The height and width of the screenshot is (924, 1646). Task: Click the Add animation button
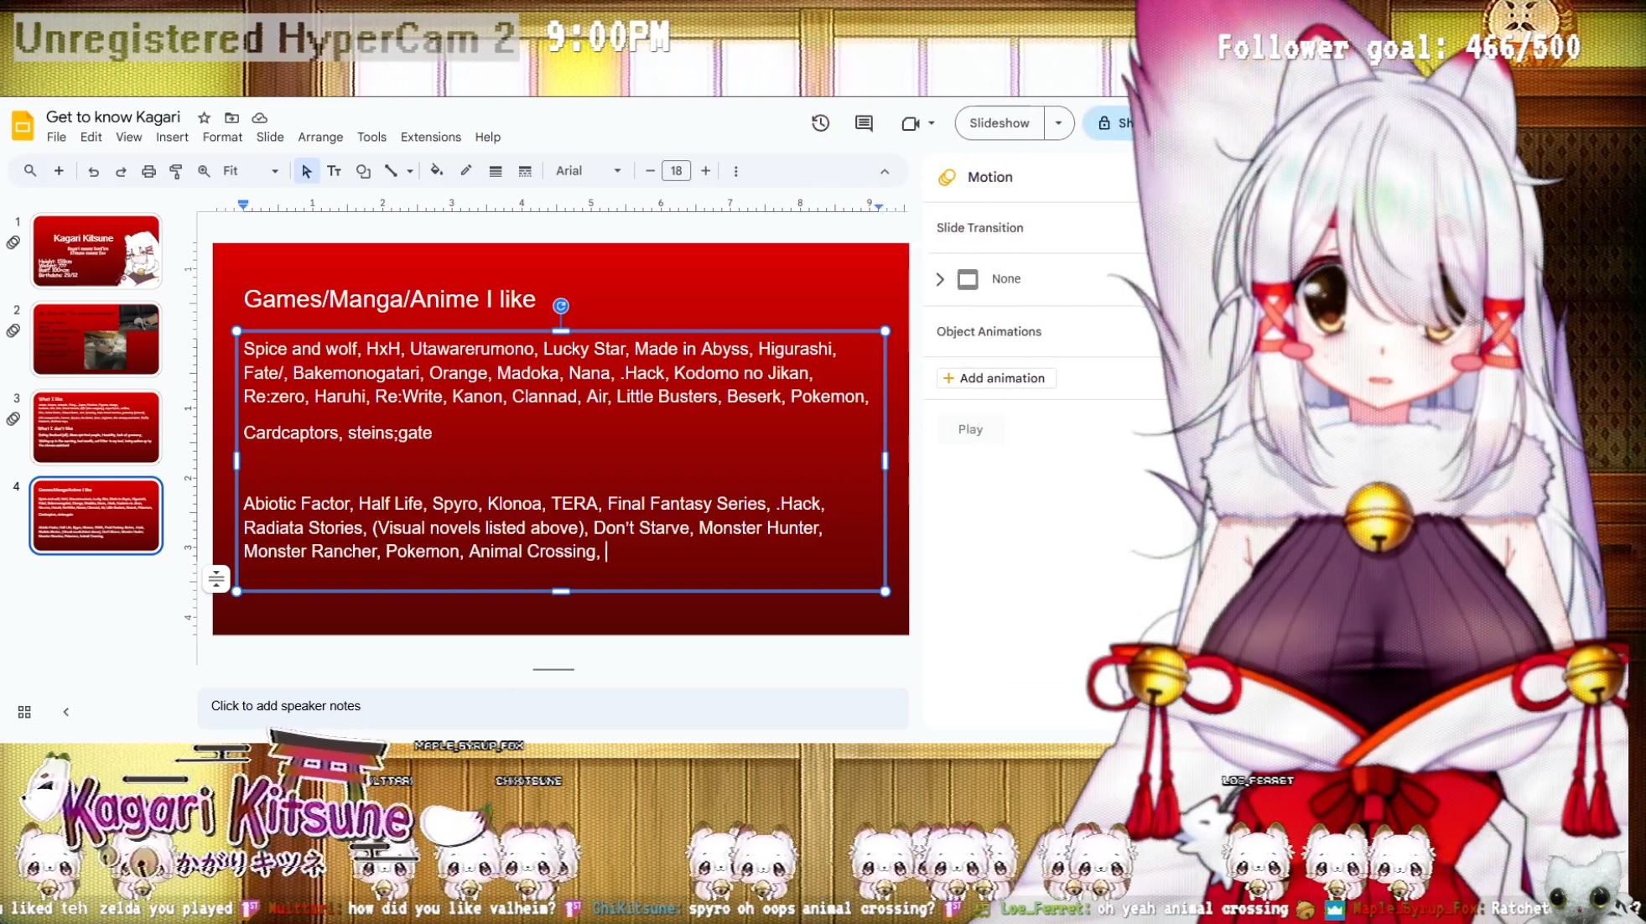point(995,378)
